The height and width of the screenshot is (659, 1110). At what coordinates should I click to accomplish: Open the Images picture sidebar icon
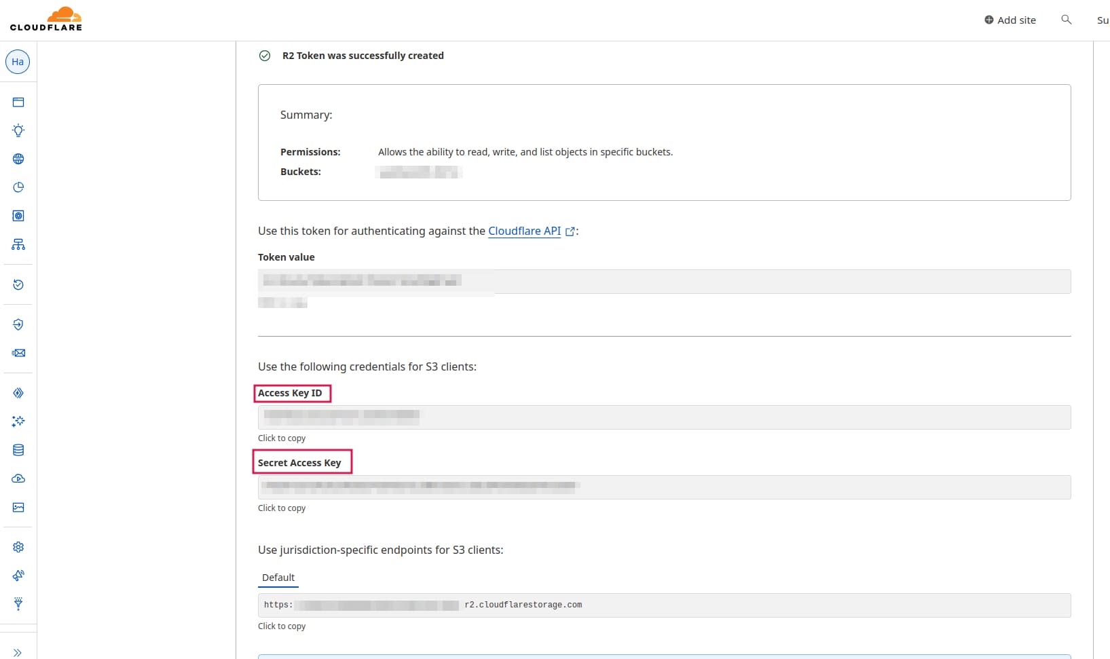(x=18, y=507)
